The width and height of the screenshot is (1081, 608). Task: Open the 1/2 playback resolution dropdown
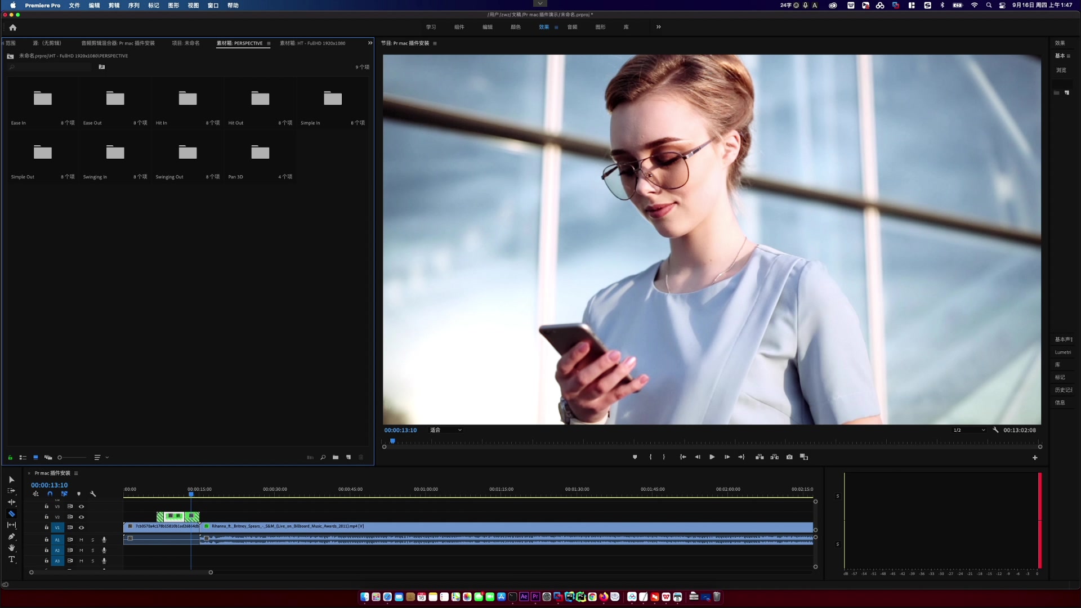click(x=969, y=430)
